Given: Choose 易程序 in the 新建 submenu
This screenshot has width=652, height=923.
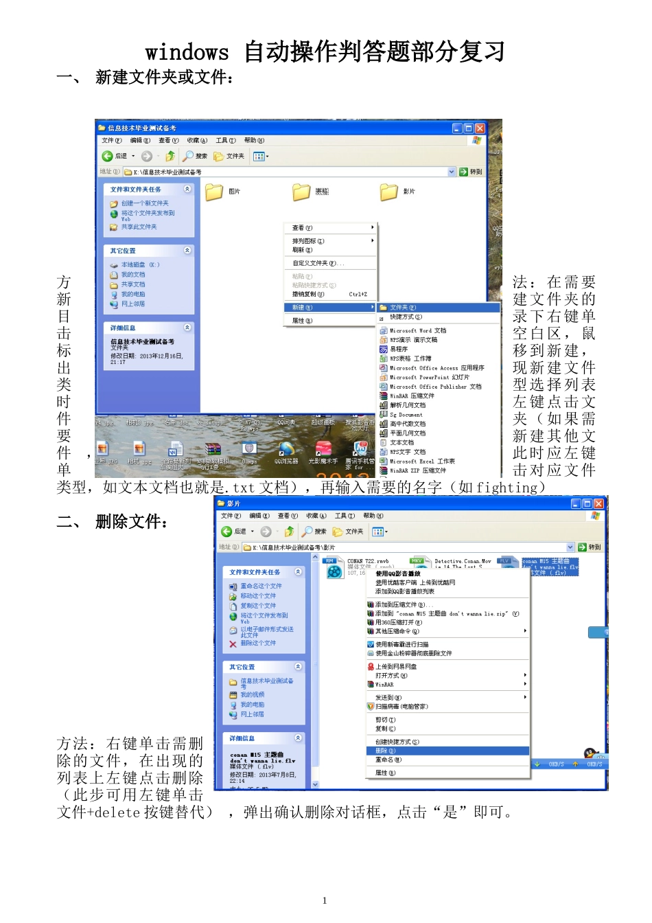Looking at the screenshot, I should click(x=439, y=349).
